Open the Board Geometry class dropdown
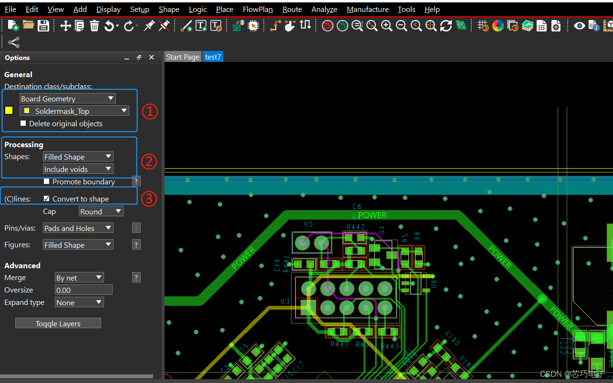Screen dimensions: 613x383 pos(67,98)
